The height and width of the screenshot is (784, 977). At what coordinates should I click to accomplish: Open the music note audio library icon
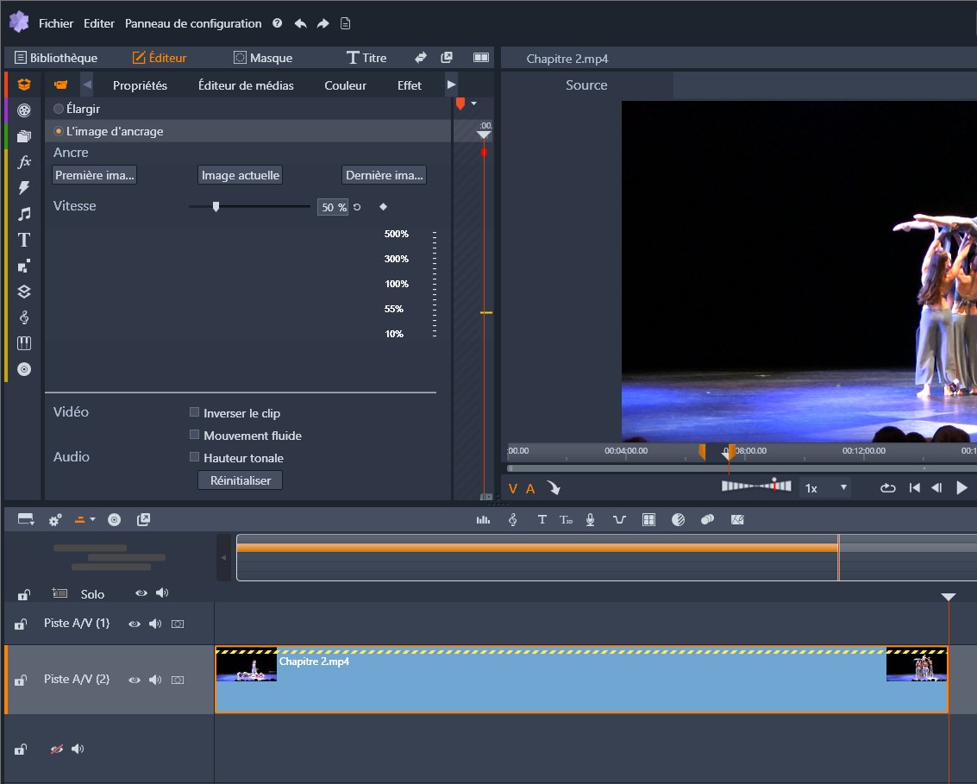(24, 214)
